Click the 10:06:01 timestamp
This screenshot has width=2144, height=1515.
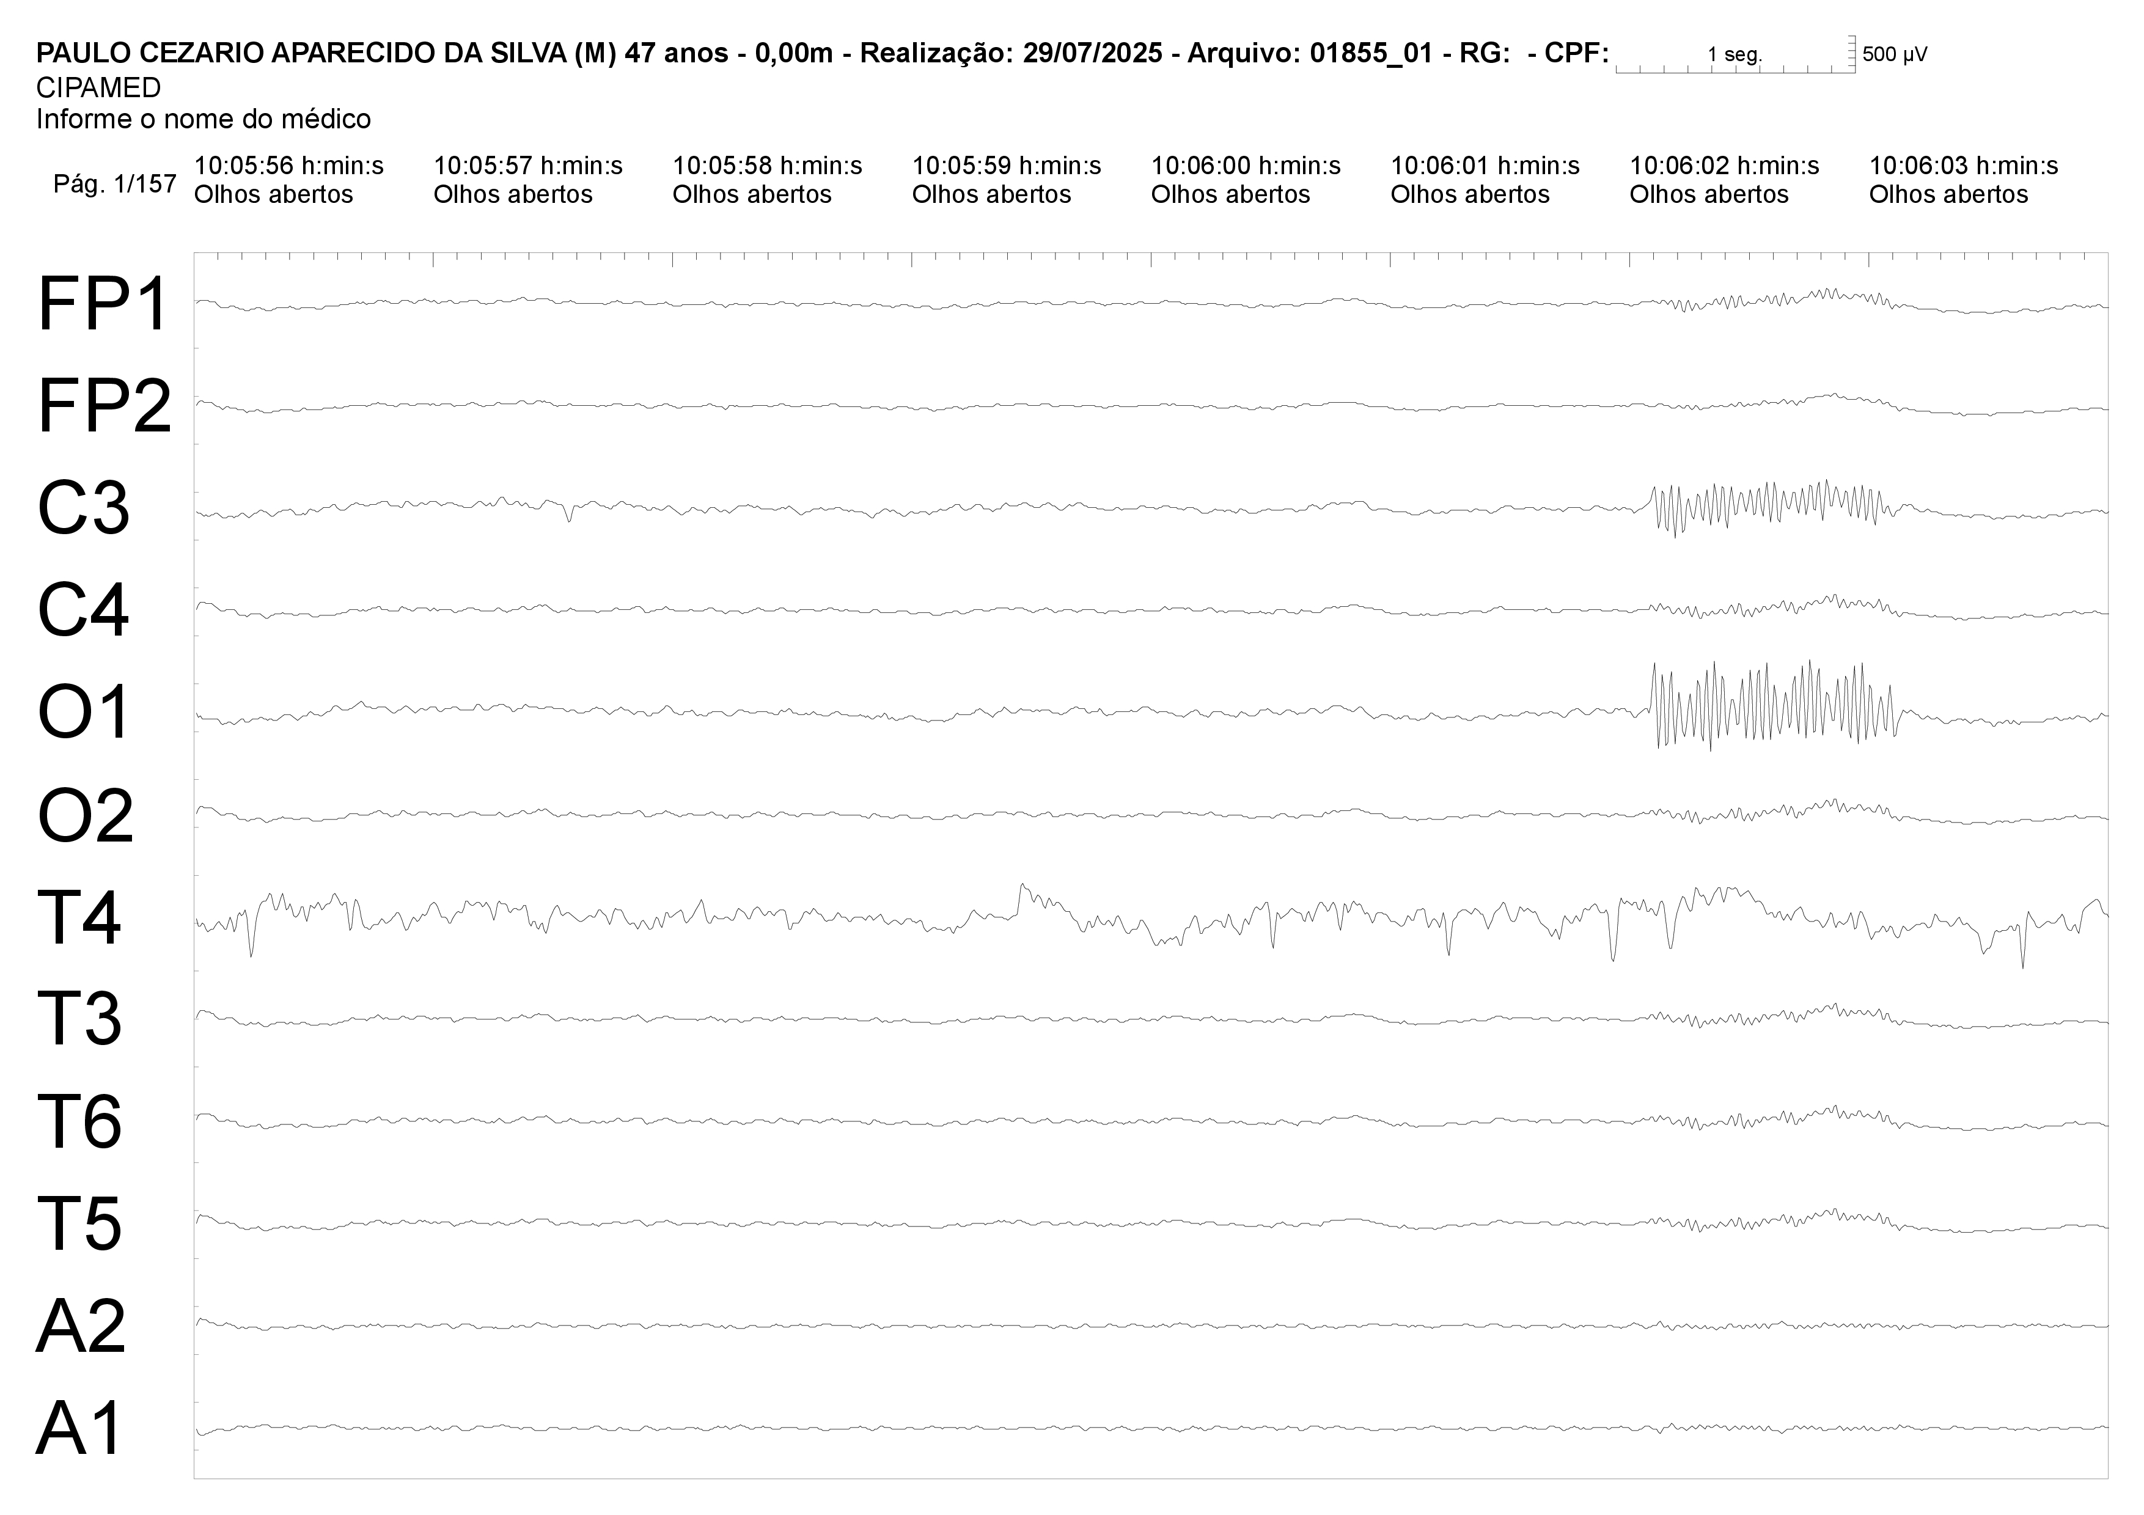[x=1485, y=166]
